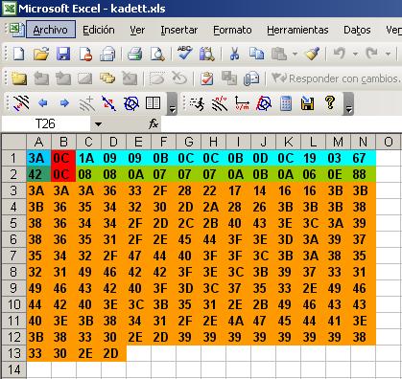Image resolution: width=402 pixels, height=379 pixels.
Task: Click Responder con cambios button
Action: pos(336,78)
